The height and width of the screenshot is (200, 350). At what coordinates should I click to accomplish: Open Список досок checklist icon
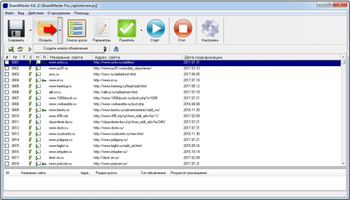pos(77,28)
